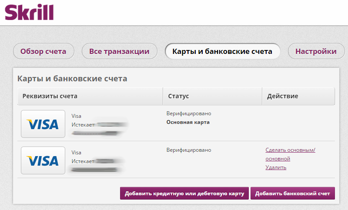Click Верифицировано status of the primary card
The height and width of the screenshot is (210, 348).
click(189, 113)
